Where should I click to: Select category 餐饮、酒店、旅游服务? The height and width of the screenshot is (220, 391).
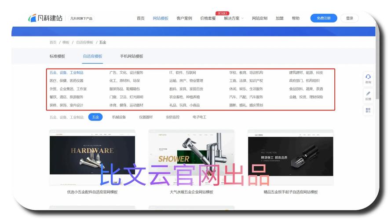66,97
